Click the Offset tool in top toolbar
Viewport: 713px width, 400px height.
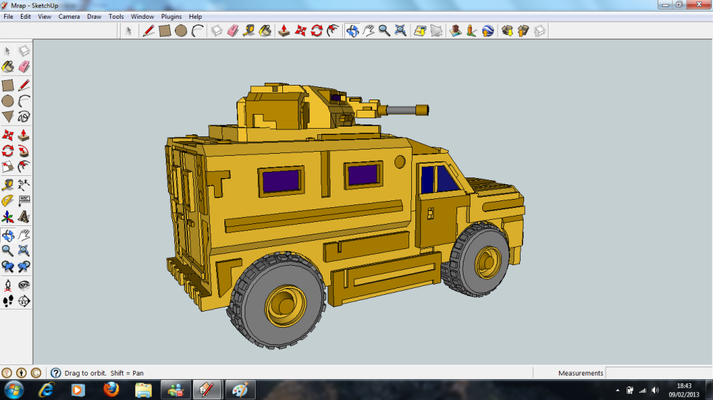[333, 31]
